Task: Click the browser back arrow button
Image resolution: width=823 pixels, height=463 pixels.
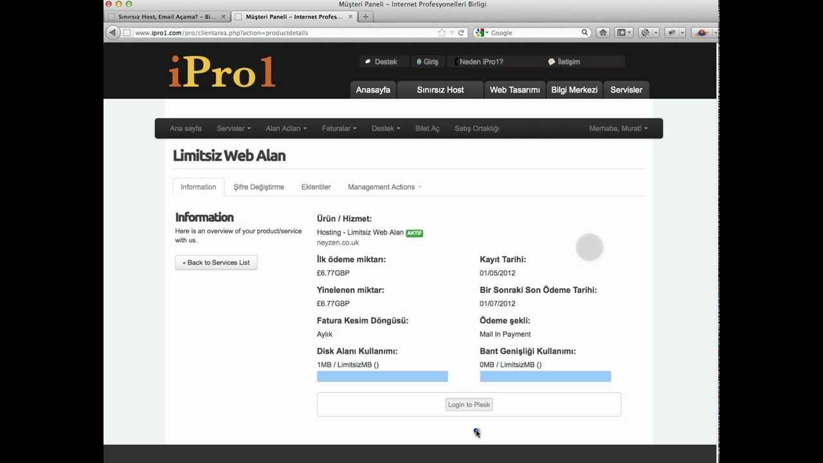Action: click(x=113, y=32)
